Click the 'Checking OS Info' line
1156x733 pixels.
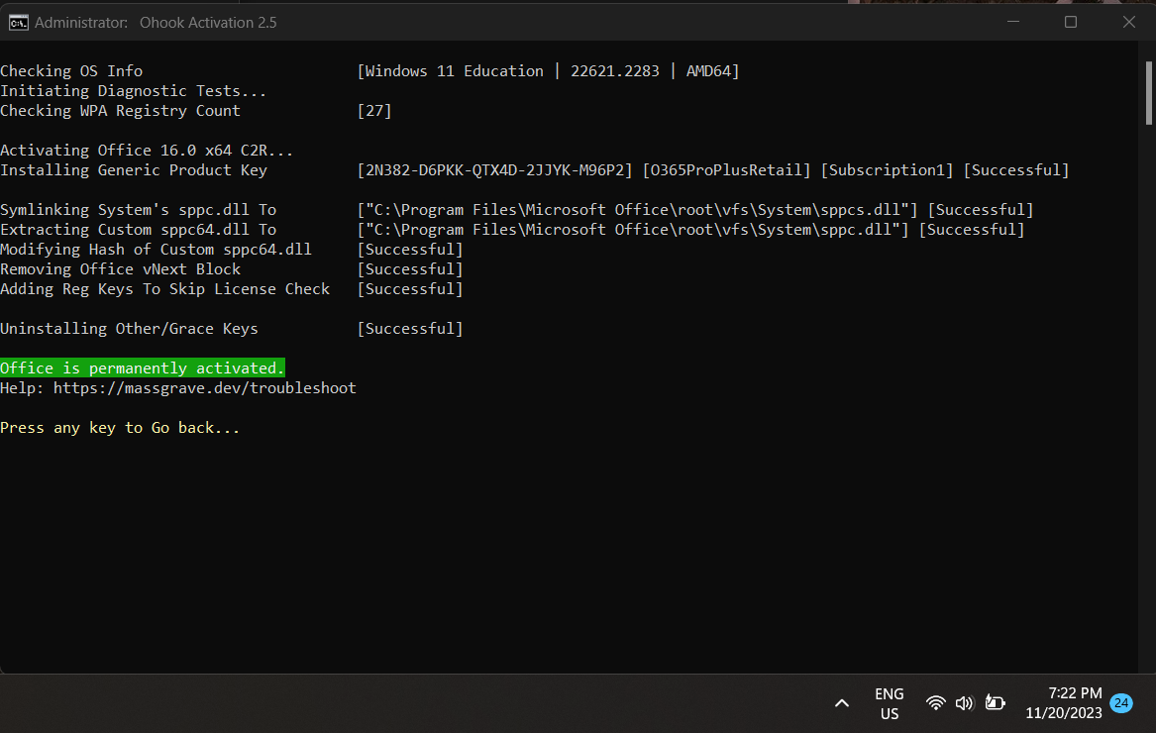(x=71, y=70)
